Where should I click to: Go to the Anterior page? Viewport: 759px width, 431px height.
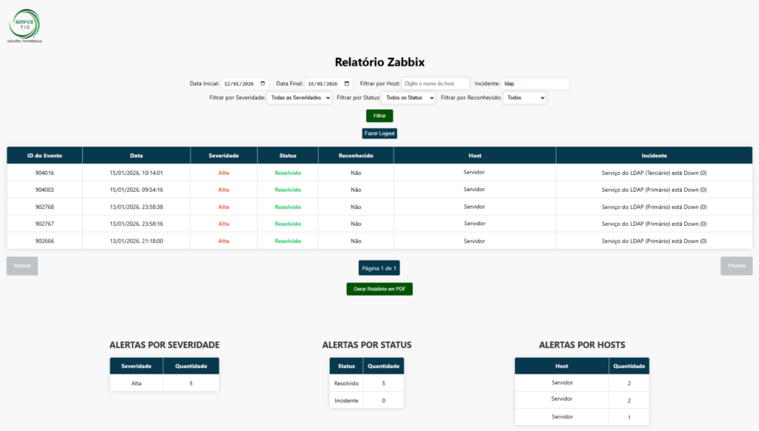[x=22, y=266]
